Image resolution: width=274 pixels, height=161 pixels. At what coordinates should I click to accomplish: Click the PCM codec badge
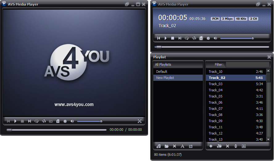(x=215, y=19)
